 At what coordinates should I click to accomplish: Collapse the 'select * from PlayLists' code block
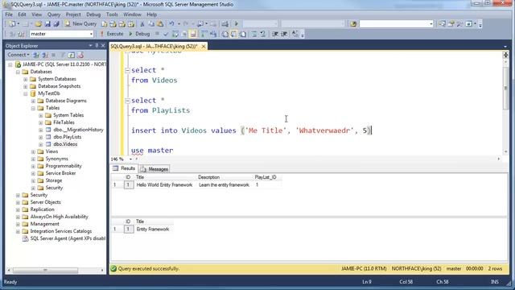coord(127,101)
